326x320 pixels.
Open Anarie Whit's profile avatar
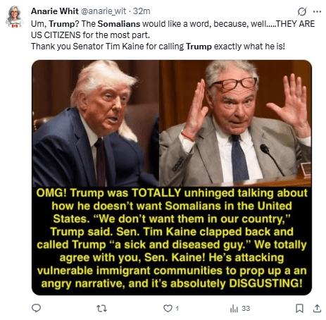(x=14, y=17)
